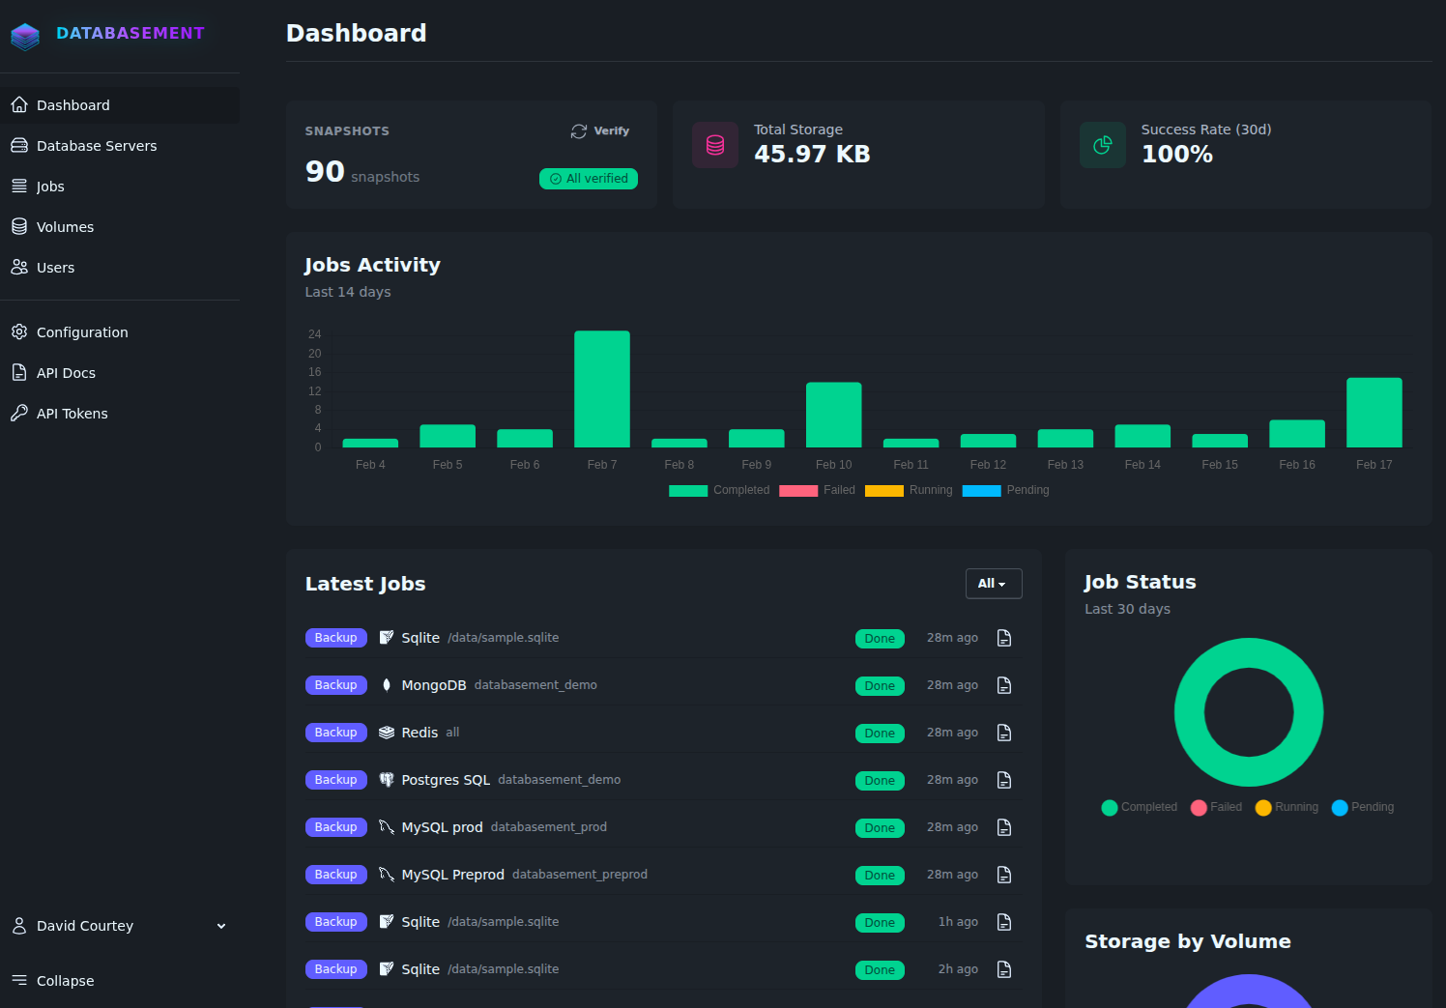Open Volumes section
This screenshot has height=1008, width=1446.
click(120, 226)
